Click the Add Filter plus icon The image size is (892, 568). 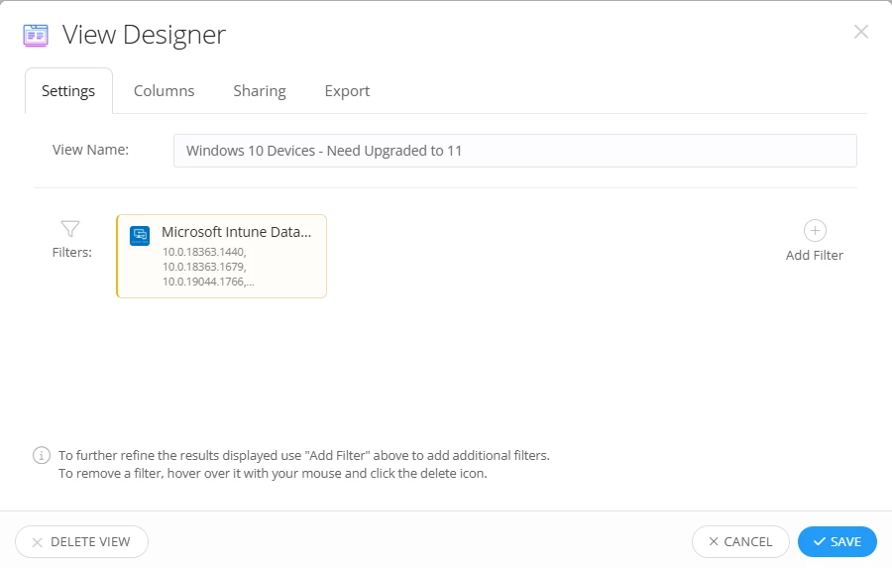point(815,231)
